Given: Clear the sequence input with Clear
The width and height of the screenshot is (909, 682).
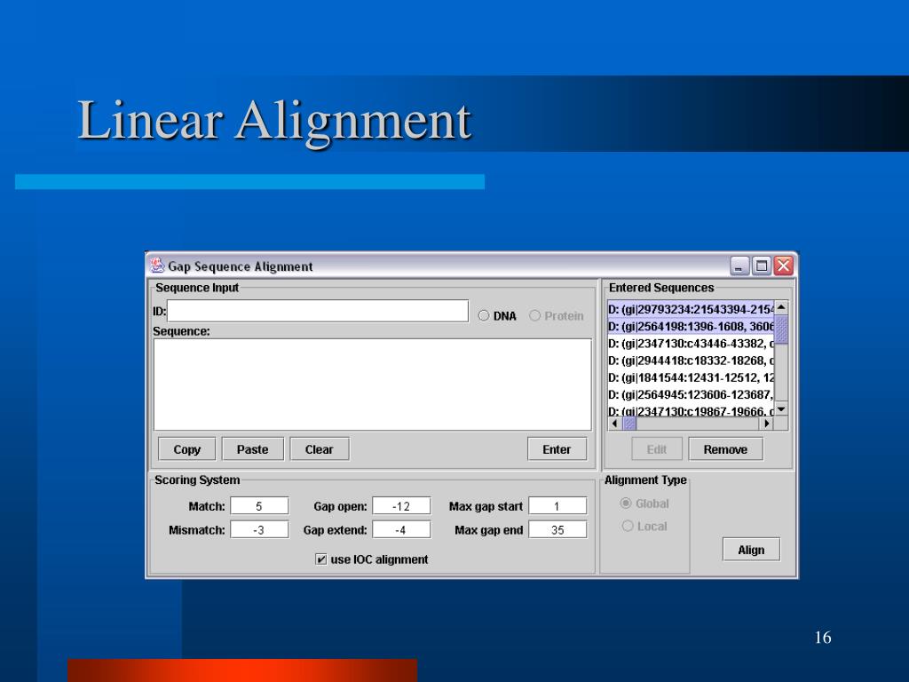Looking at the screenshot, I should point(320,448).
